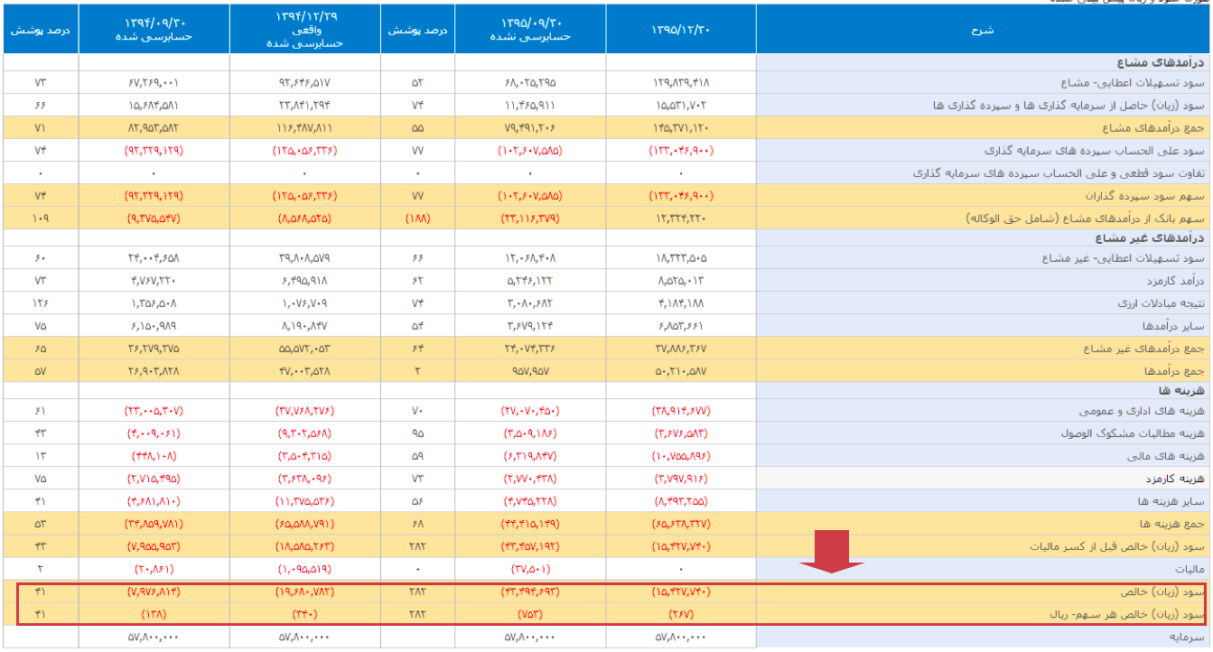1213x652 pixels.
Task: Select the red total (۶۵,۶۳۸,۳۲۷)
Action: (x=680, y=524)
